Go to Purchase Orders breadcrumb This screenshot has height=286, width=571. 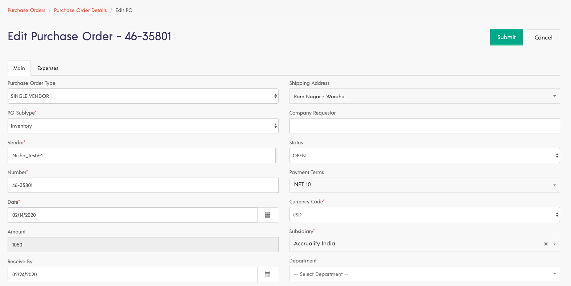[26, 10]
